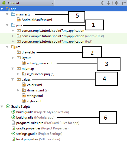Viewport: 127px width, 159px height.
Task: Open the gear settings menu
Action: click(x=117, y=3)
